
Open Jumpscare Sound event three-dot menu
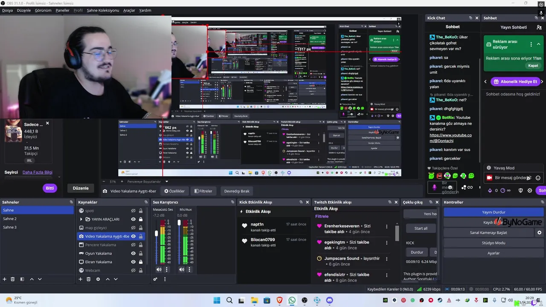[x=387, y=259]
